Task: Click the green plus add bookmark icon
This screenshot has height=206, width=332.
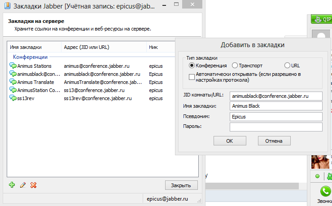Action: (12, 185)
